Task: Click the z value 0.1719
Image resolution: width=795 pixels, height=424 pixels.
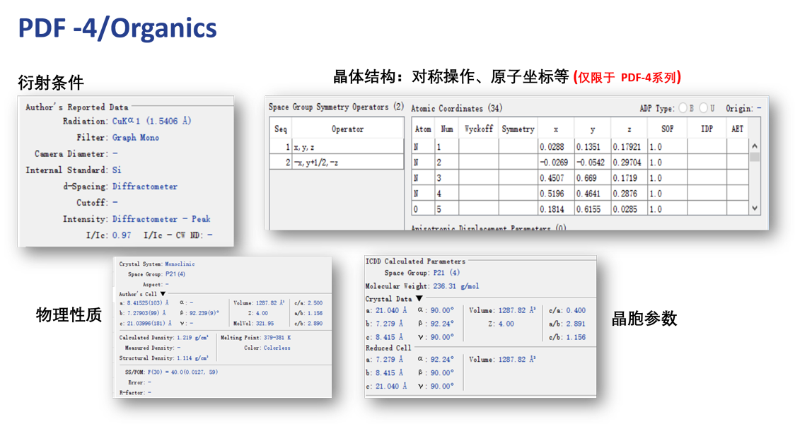Action: [x=625, y=178]
